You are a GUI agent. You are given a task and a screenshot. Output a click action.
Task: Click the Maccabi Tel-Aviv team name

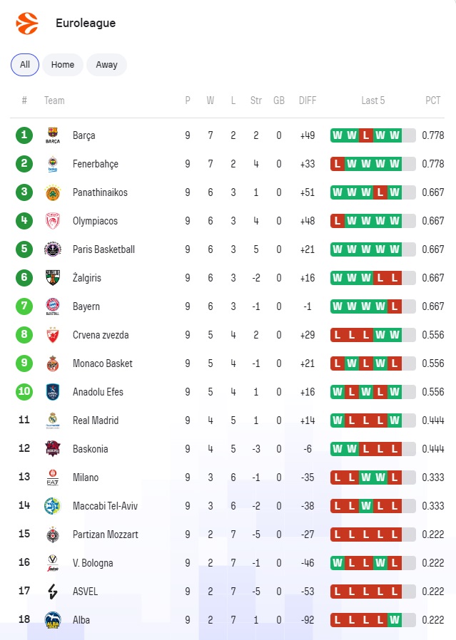(x=105, y=506)
